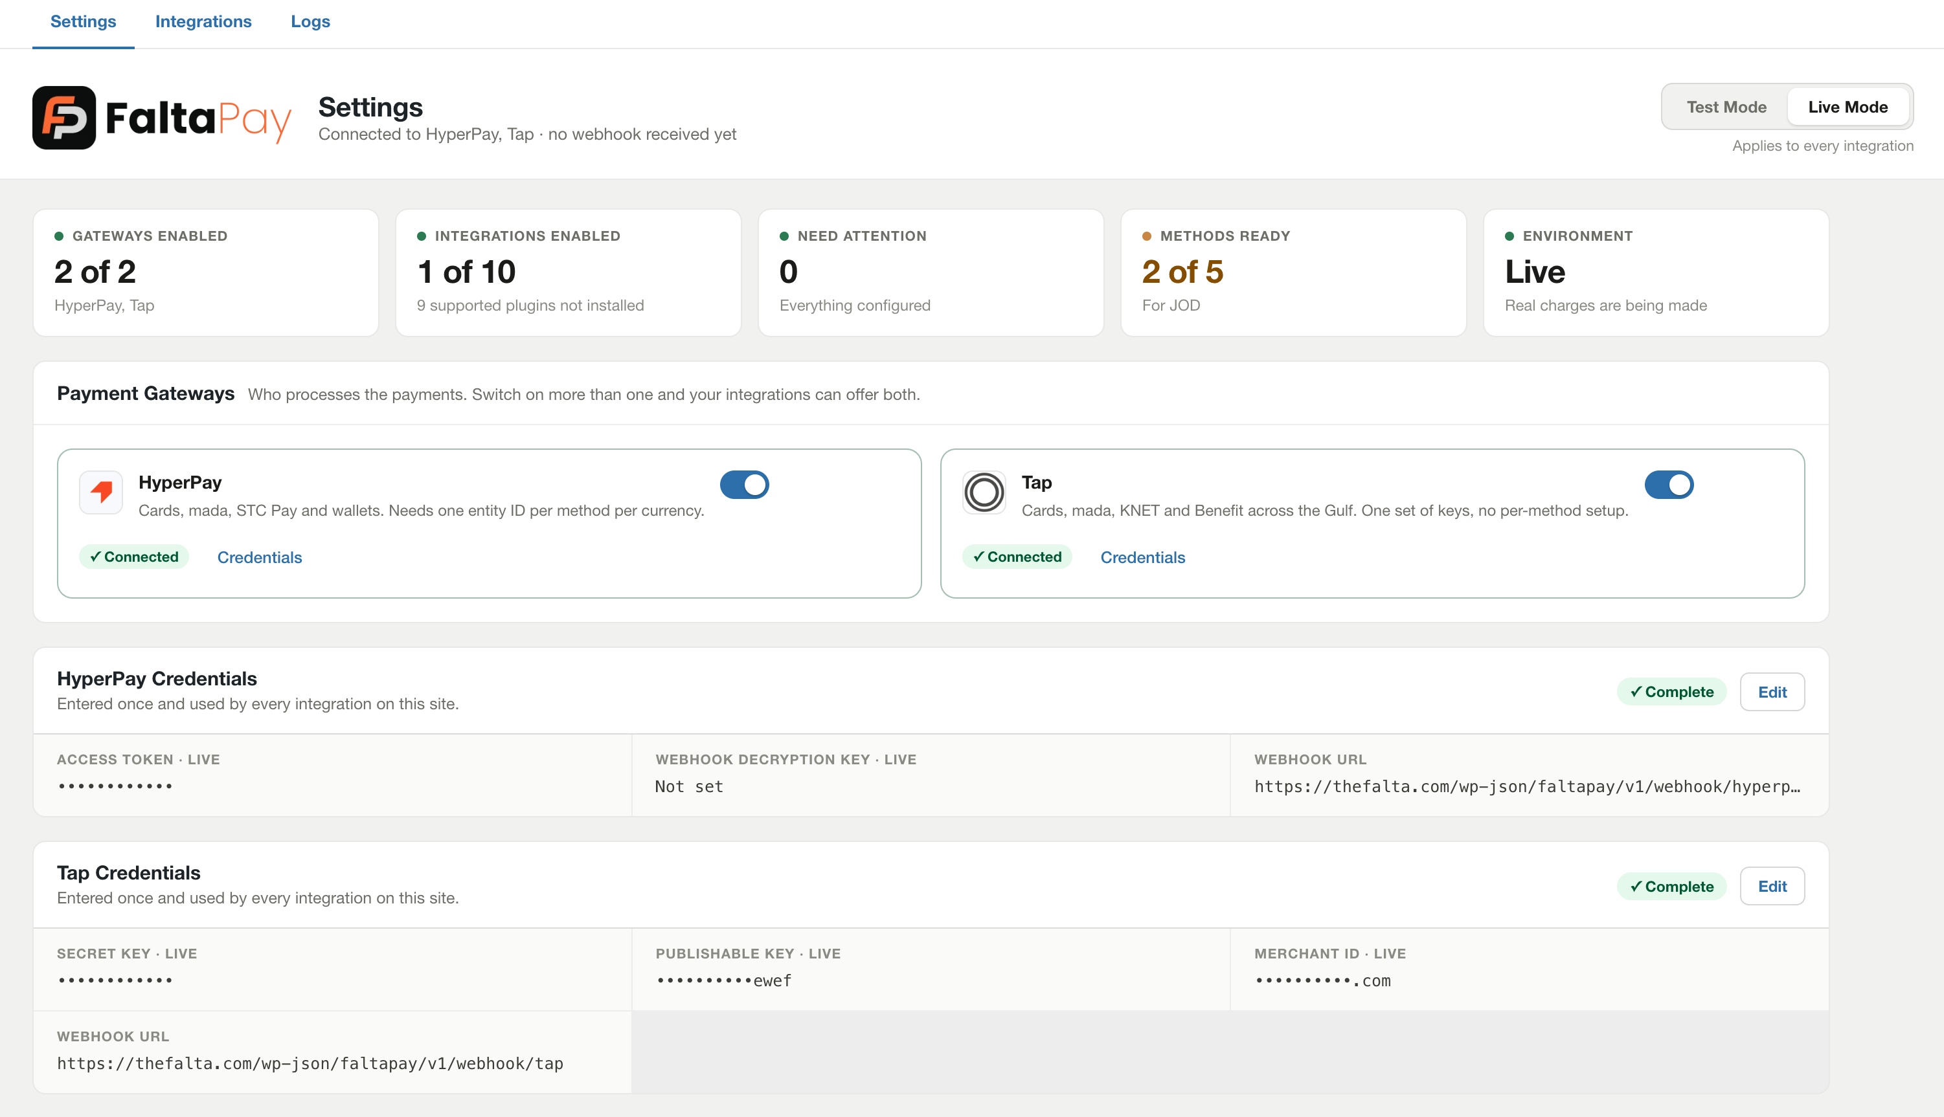Click the masked HyperPay access token value
The image size is (1944, 1117).
115,786
